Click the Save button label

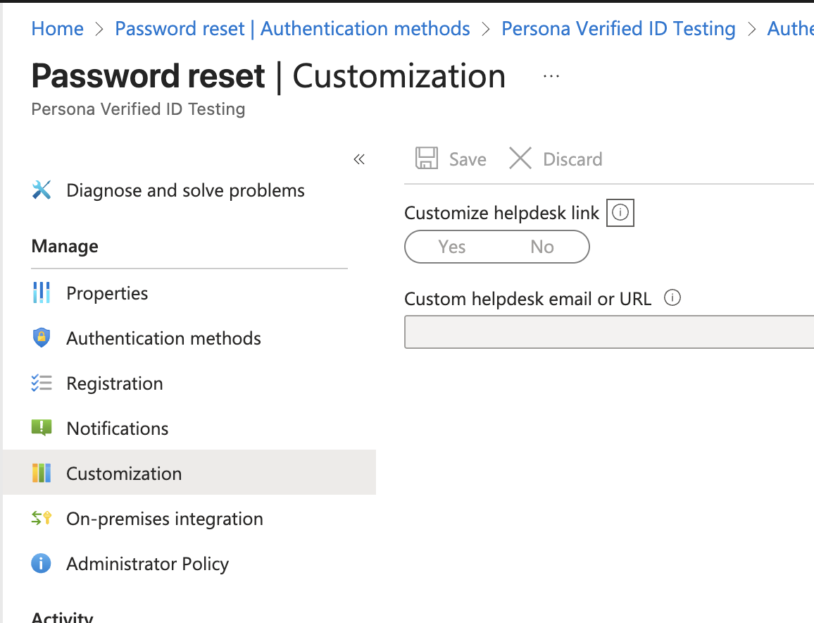pos(468,159)
